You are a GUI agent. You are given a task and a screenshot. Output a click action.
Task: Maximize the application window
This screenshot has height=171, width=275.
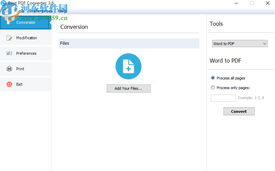point(252,3)
